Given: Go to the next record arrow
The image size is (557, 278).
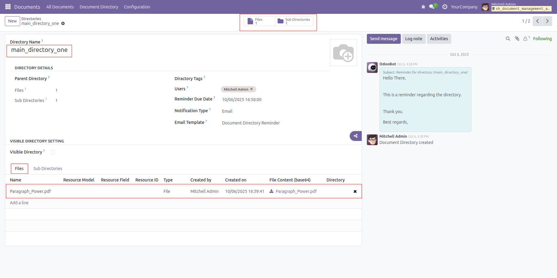Looking at the screenshot, I should pos(547,21).
